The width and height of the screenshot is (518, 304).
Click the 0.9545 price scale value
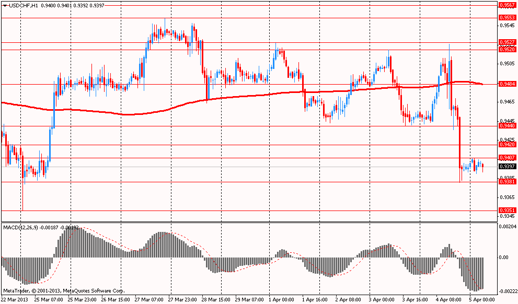click(x=507, y=26)
